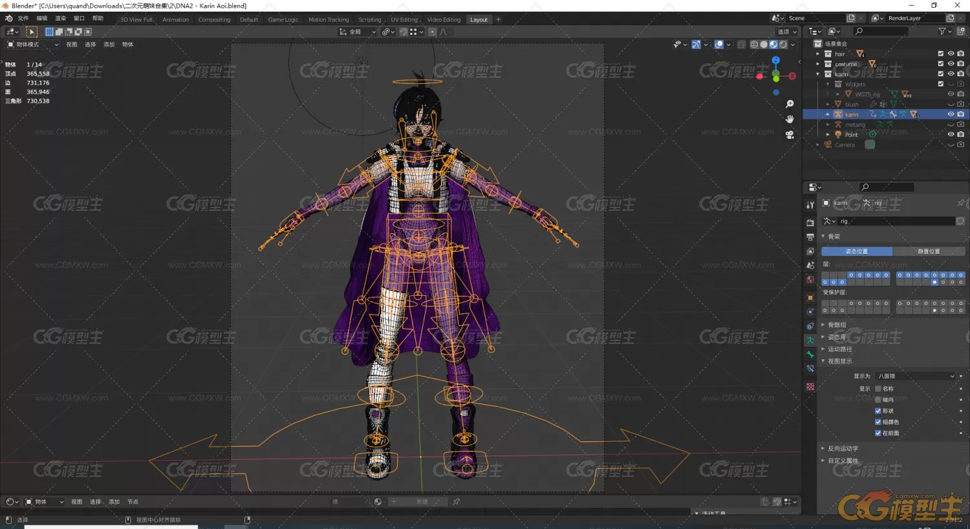Switch to the Animation workspace tab
Image resolution: width=970 pixels, height=529 pixels.
pyautogui.click(x=176, y=20)
